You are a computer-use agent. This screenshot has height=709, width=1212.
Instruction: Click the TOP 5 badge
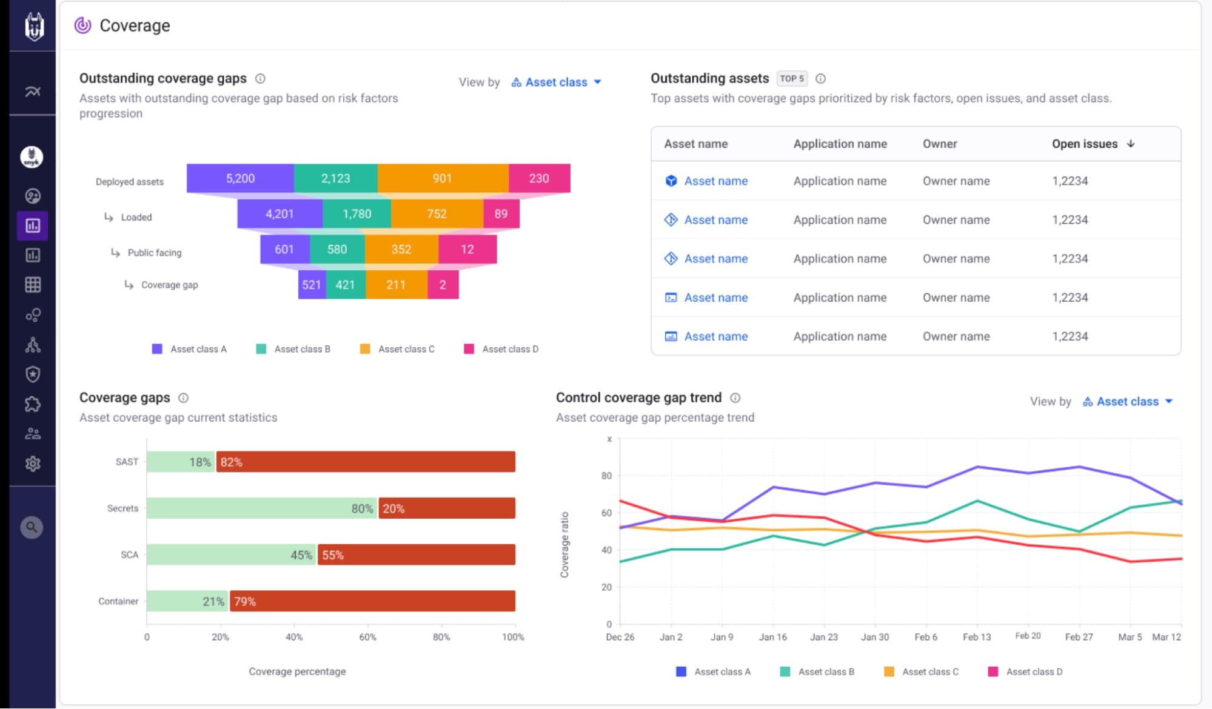(x=792, y=78)
